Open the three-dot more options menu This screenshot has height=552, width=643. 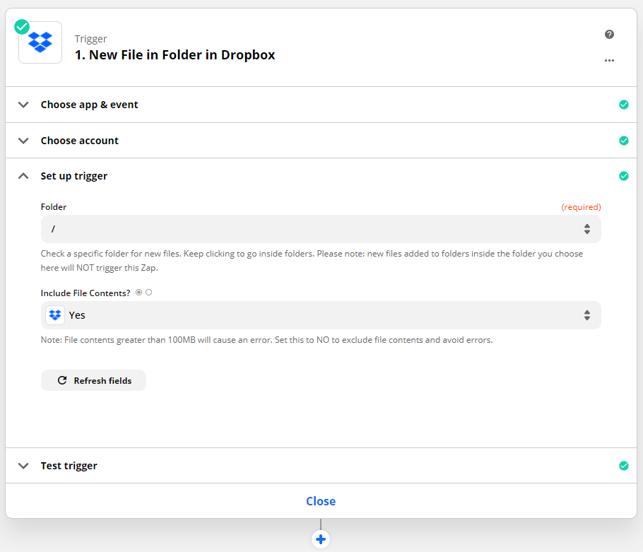click(x=609, y=61)
